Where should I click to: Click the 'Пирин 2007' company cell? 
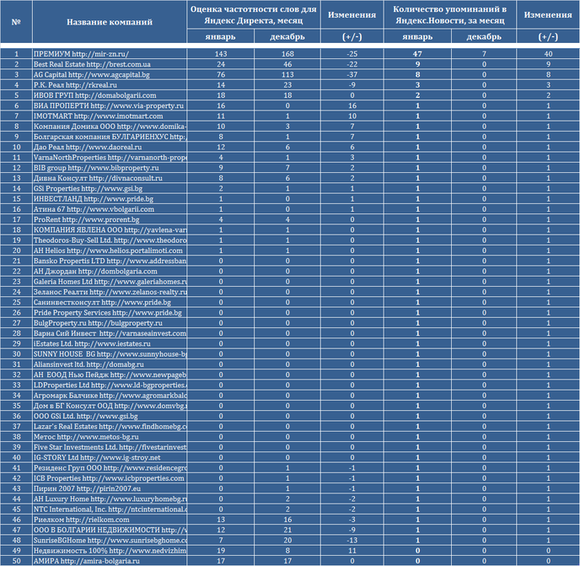tap(110, 489)
